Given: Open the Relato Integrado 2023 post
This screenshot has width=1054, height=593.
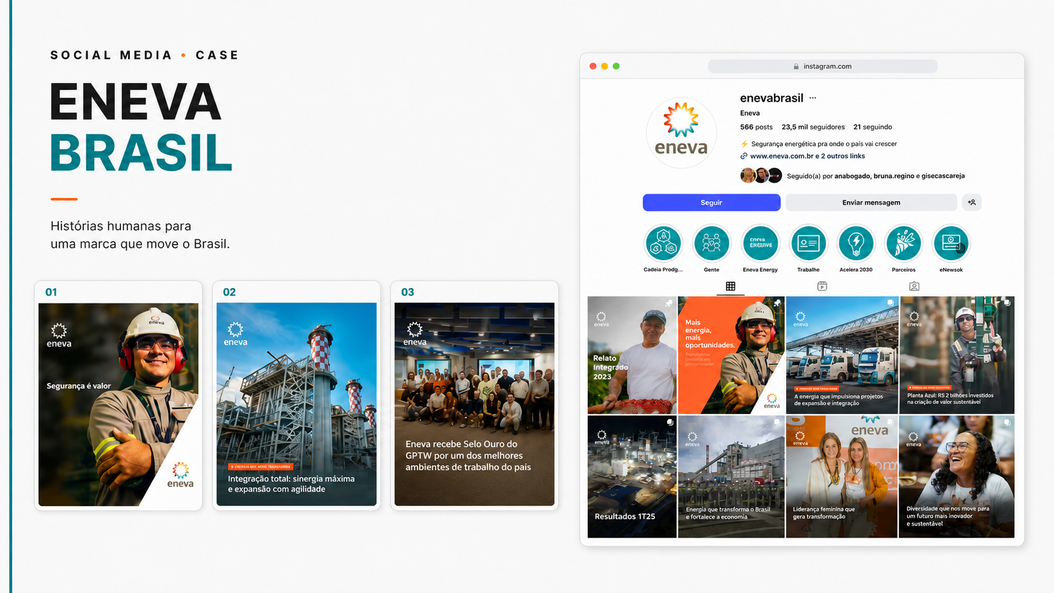Looking at the screenshot, I should pos(632,355).
